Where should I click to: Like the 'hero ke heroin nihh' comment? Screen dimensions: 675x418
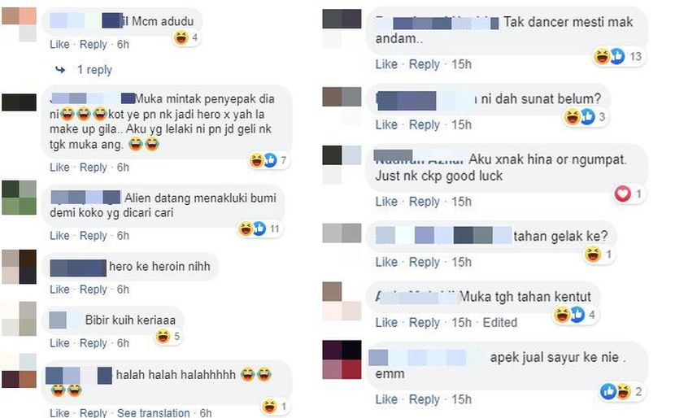(59, 290)
